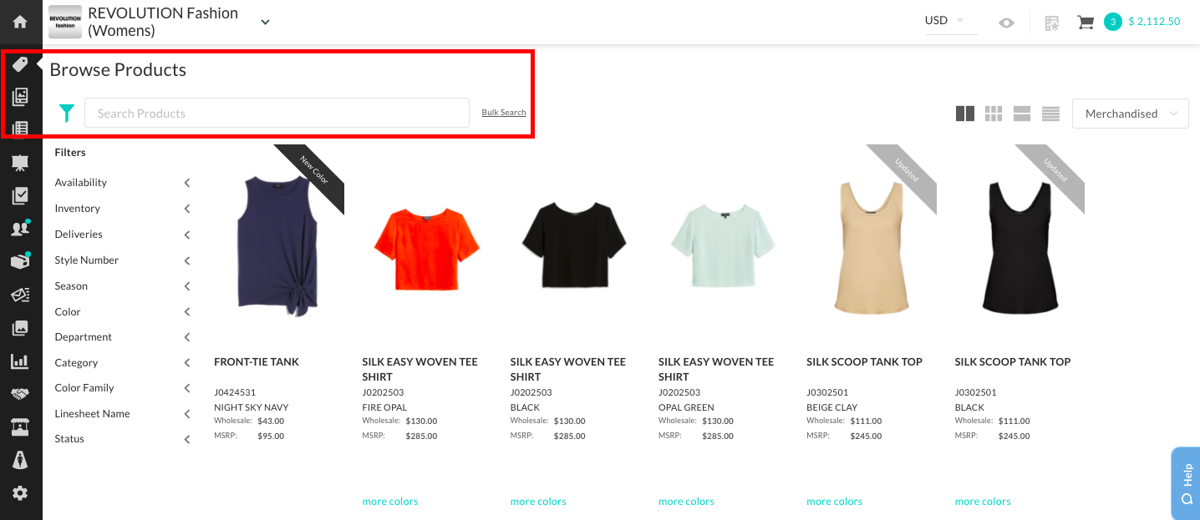This screenshot has width=1200, height=520.
Task: Open the image gallery sidebar icon
Action: pyautogui.click(x=20, y=328)
